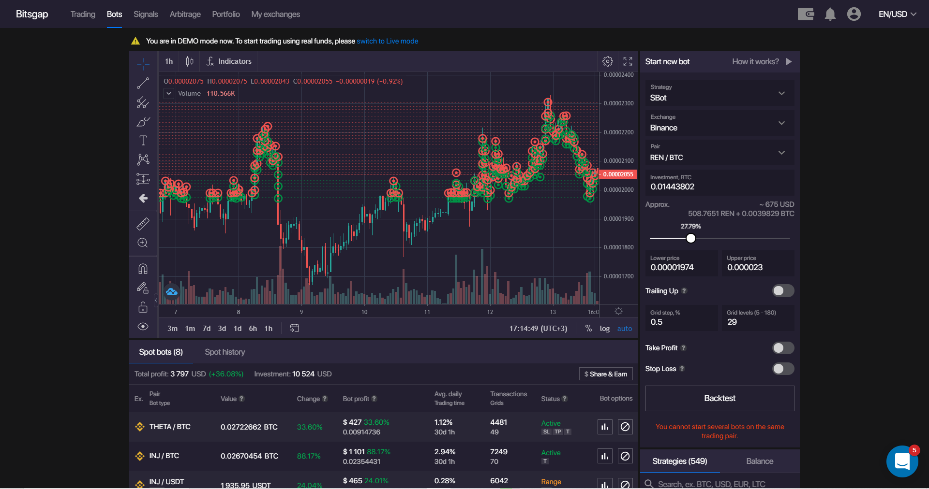Viewport: 929px width, 489px height.
Task: Toggle stay-in-drawing-mode pencil lock
Action: coord(143,288)
